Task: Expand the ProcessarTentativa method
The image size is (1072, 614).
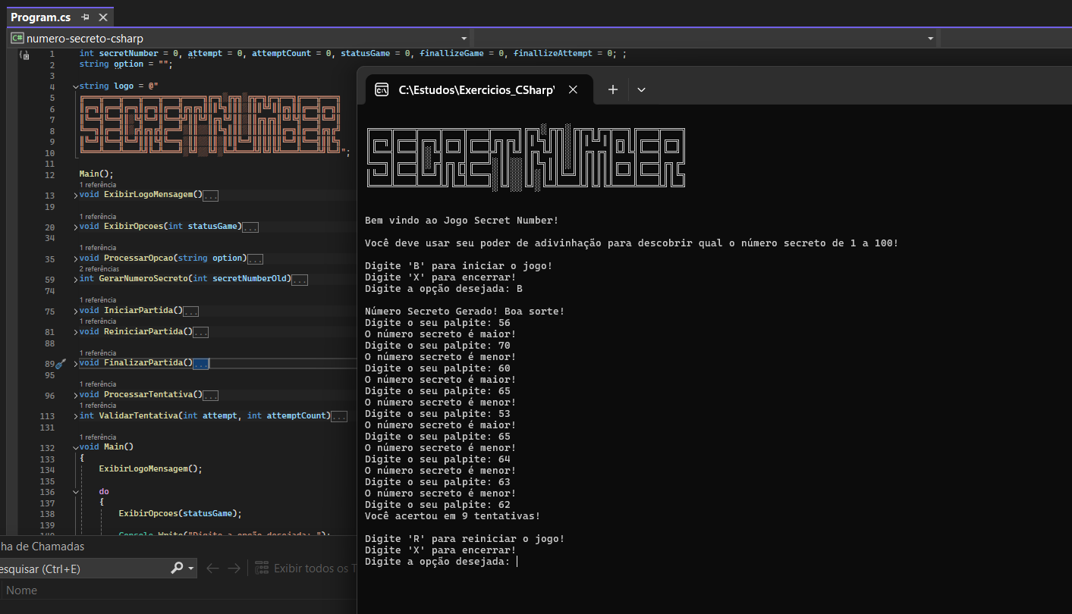Action: click(75, 395)
